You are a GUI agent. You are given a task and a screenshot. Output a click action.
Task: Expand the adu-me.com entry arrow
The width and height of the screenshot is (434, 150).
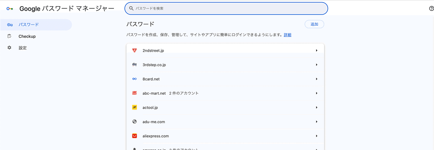pyautogui.click(x=316, y=122)
